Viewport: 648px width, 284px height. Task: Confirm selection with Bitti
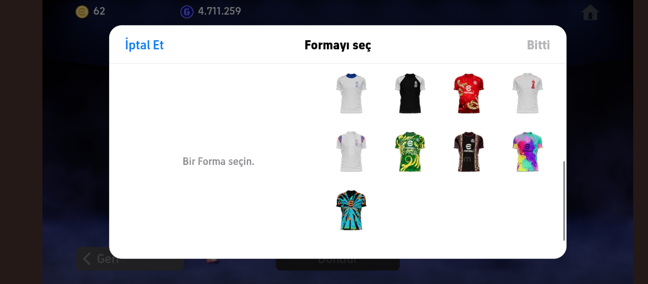pos(538,45)
